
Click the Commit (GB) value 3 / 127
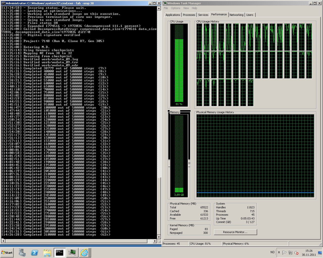coord(250,222)
